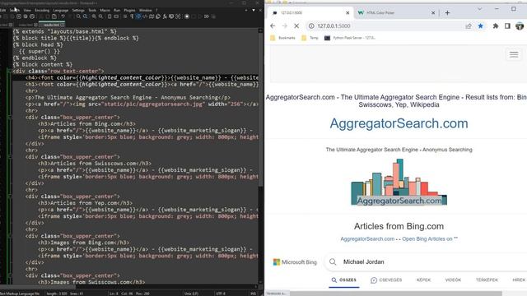Screen dimensions: 527x296
Task: Open Temp folder in bookmarks bar
Action: click(x=310, y=38)
